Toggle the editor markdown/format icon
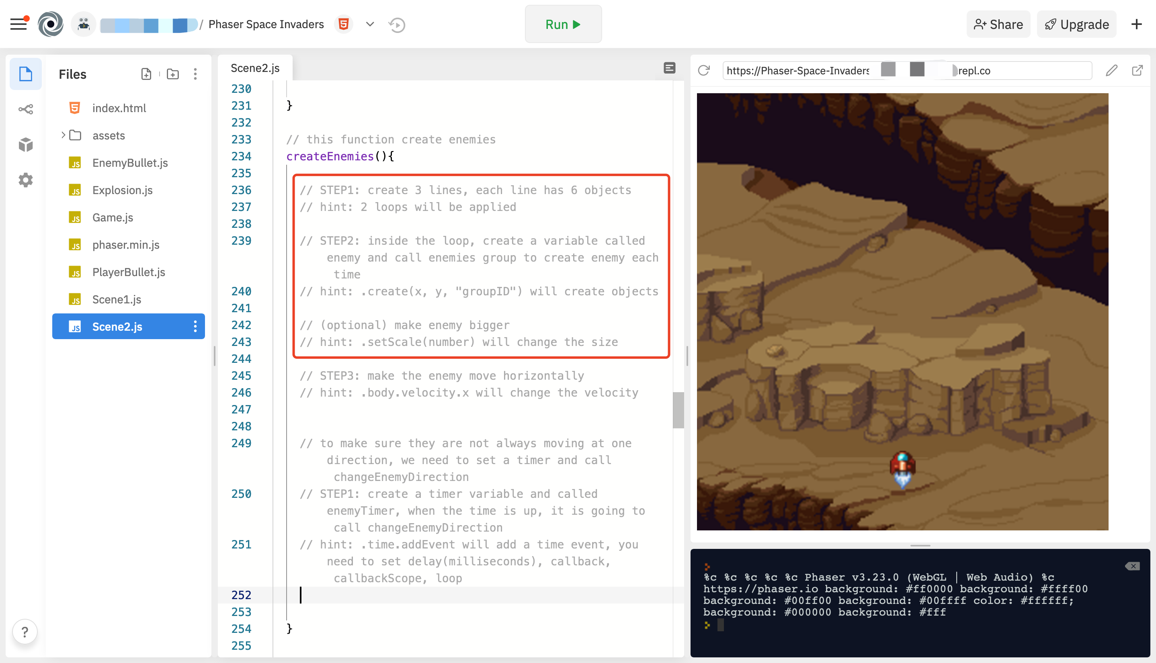The image size is (1156, 663). (x=669, y=68)
